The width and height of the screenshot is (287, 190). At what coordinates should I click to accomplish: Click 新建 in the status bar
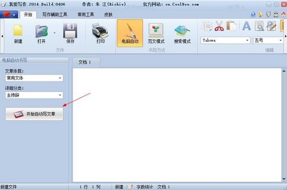click(119, 187)
